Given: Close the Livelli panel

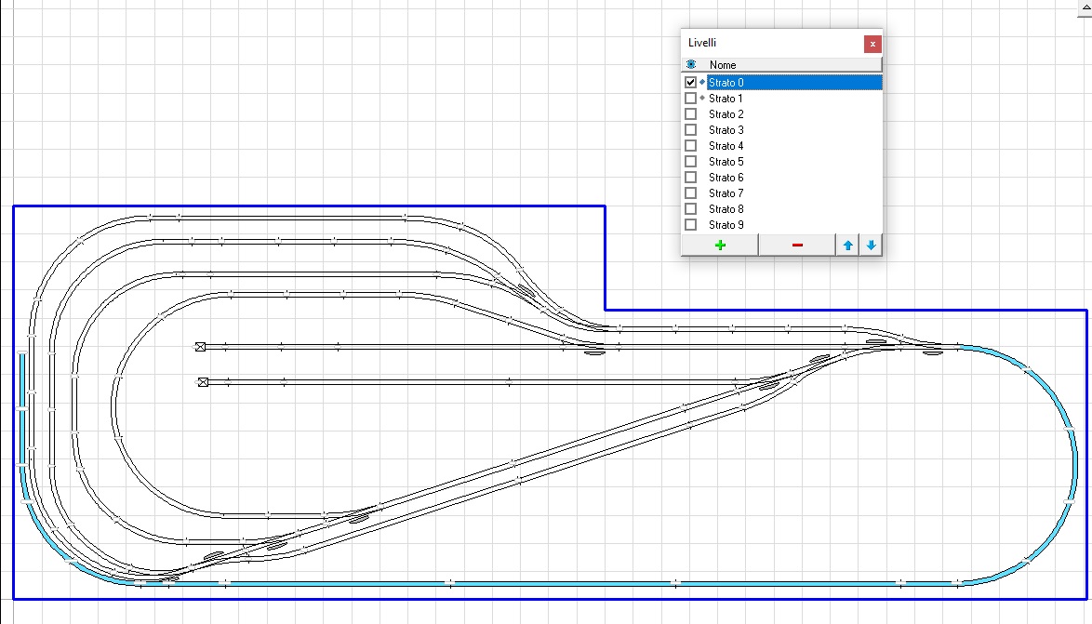Looking at the screenshot, I should (872, 44).
